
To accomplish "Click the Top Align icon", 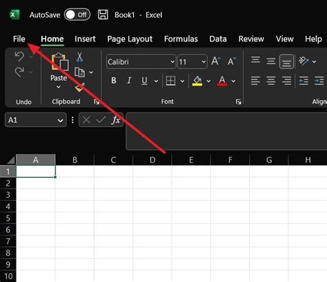I will (x=255, y=60).
